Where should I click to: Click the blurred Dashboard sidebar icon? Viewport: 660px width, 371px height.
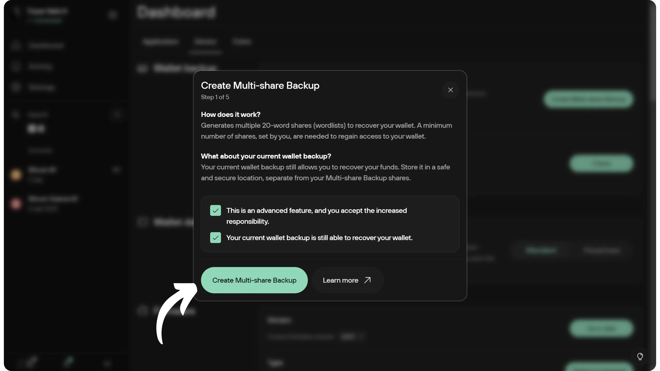coord(16,46)
